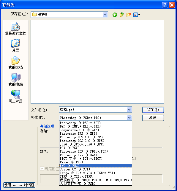Image resolution: width=177 pixels, height=191 pixels.
Task: Choose PCX format option
Action: pos(96,148)
